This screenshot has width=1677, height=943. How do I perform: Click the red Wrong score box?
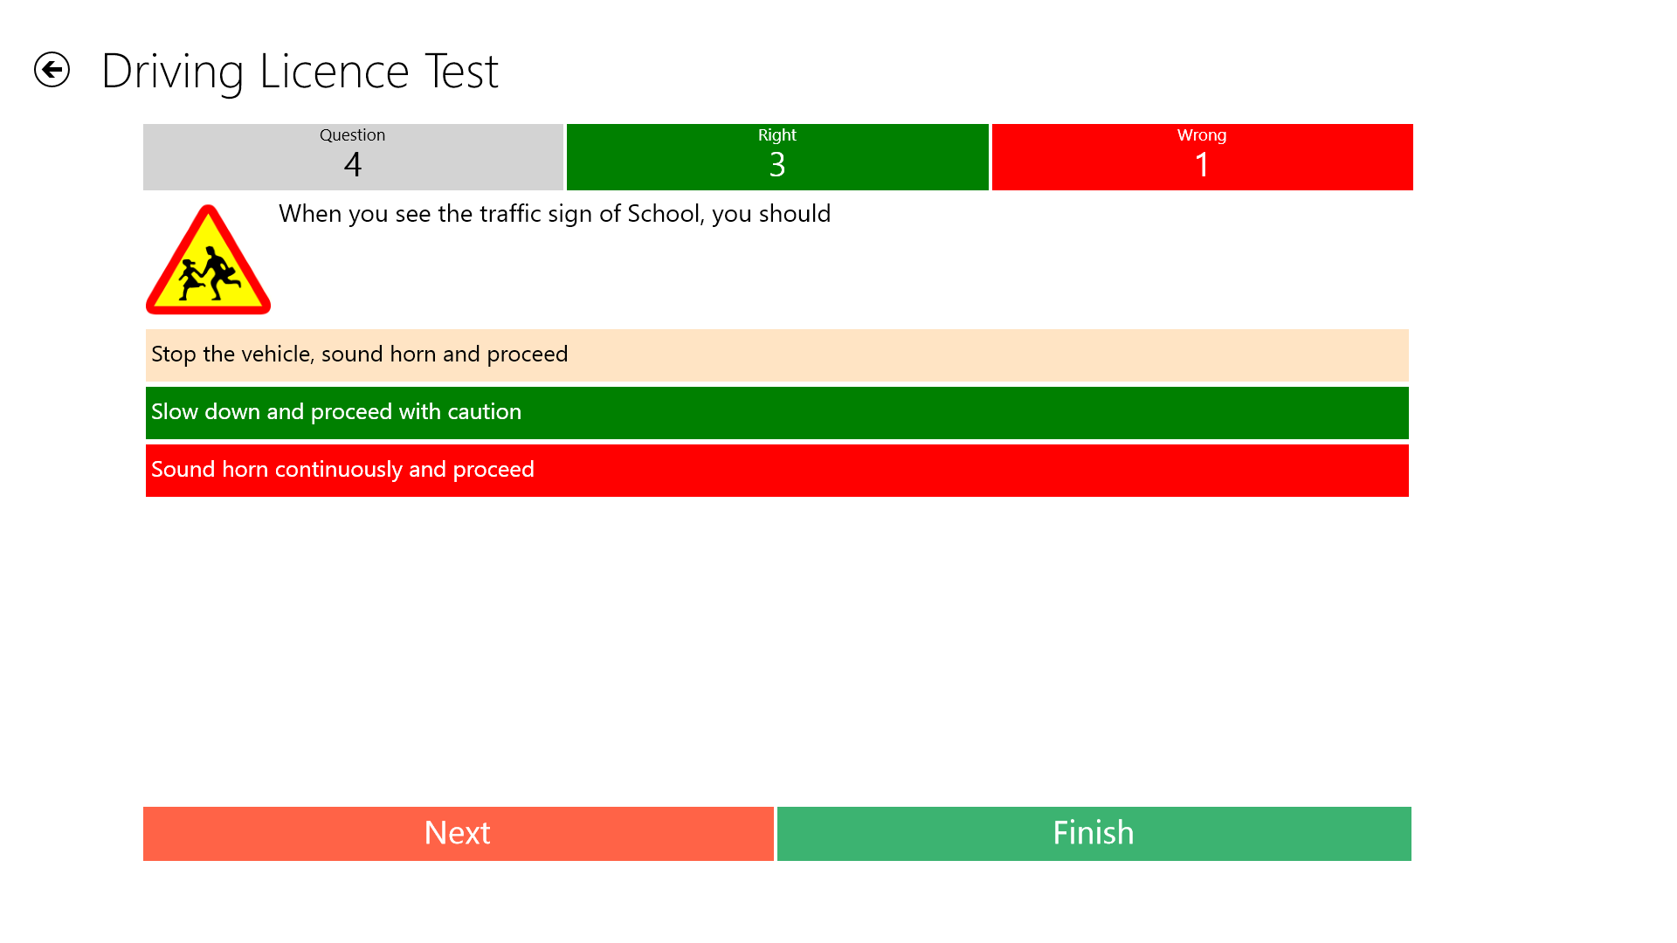(x=1201, y=157)
